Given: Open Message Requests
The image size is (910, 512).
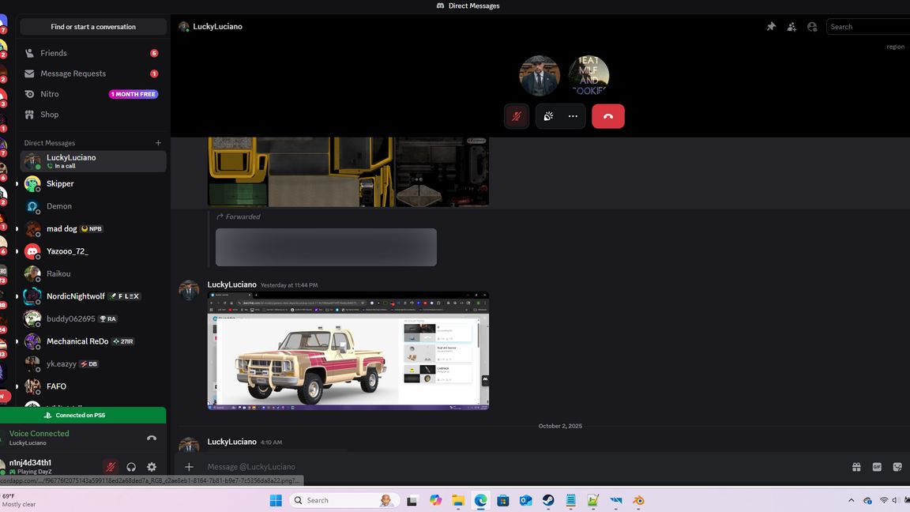Looking at the screenshot, I should (x=73, y=73).
